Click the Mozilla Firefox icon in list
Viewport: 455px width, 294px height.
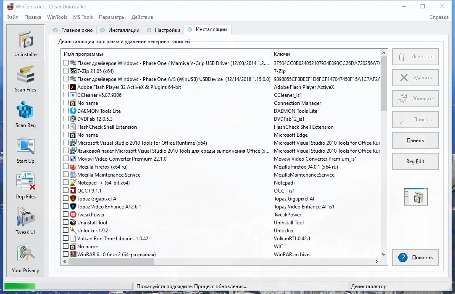pyautogui.click(x=73, y=167)
